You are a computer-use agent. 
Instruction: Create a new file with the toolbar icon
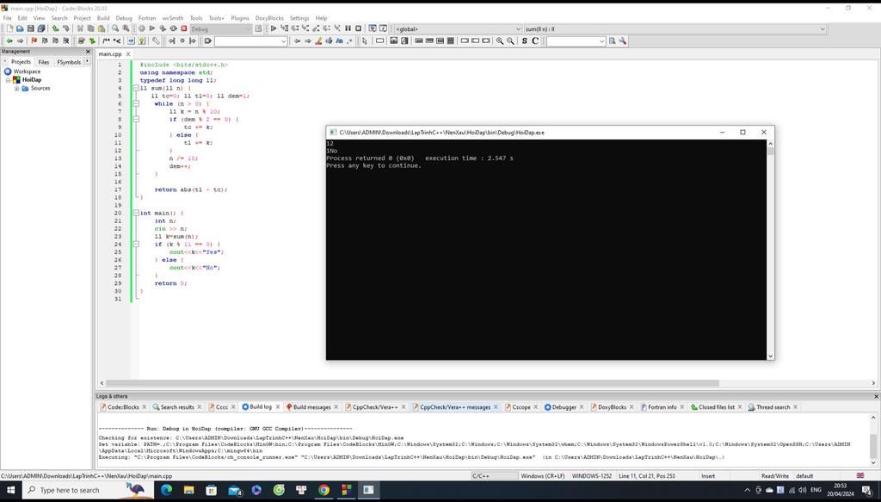click(x=9, y=28)
